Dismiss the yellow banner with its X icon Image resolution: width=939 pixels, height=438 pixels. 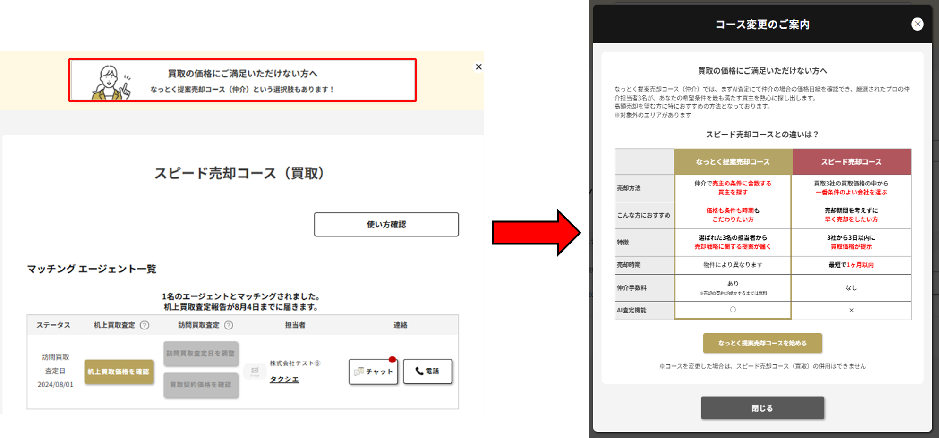click(478, 67)
